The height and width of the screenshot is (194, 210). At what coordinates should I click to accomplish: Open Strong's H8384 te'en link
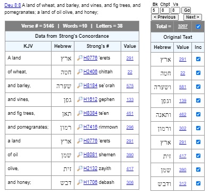coord(90,113)
